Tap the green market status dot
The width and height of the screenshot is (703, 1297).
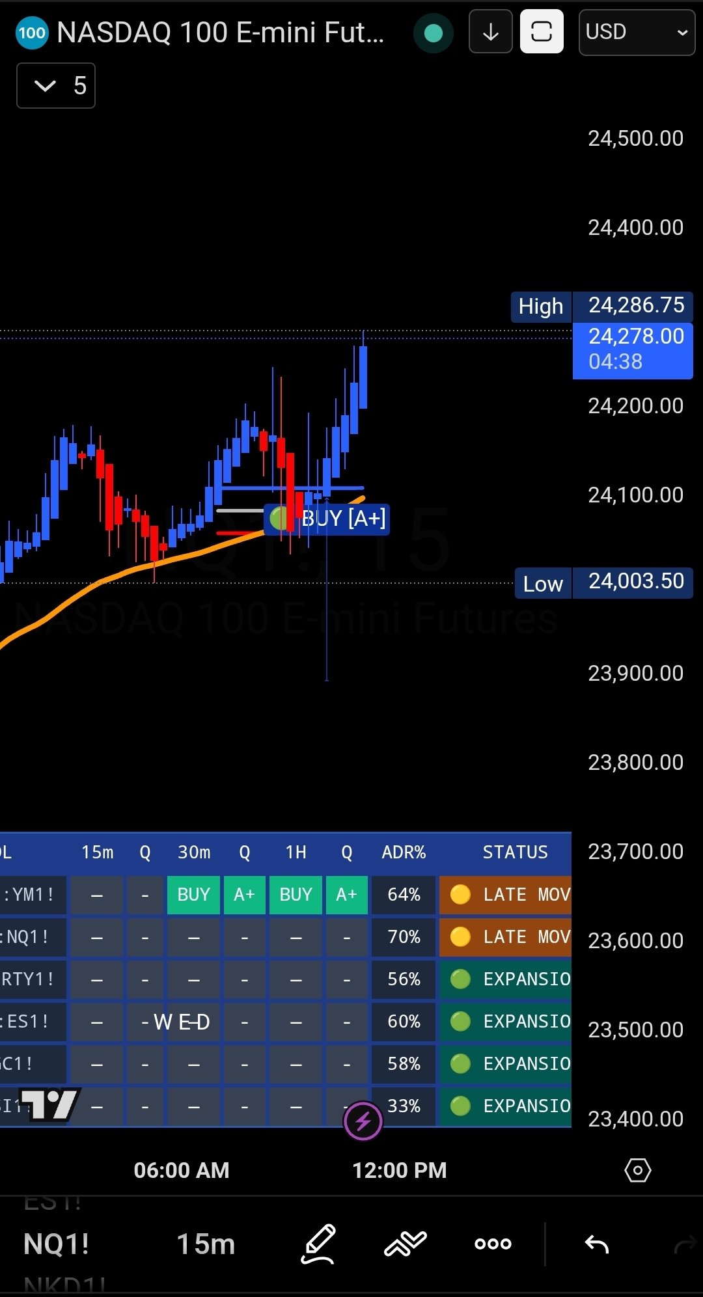point(433,33)
